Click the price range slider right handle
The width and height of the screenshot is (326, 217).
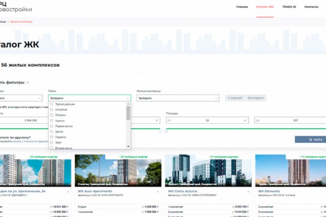click(x=160, y=131)
